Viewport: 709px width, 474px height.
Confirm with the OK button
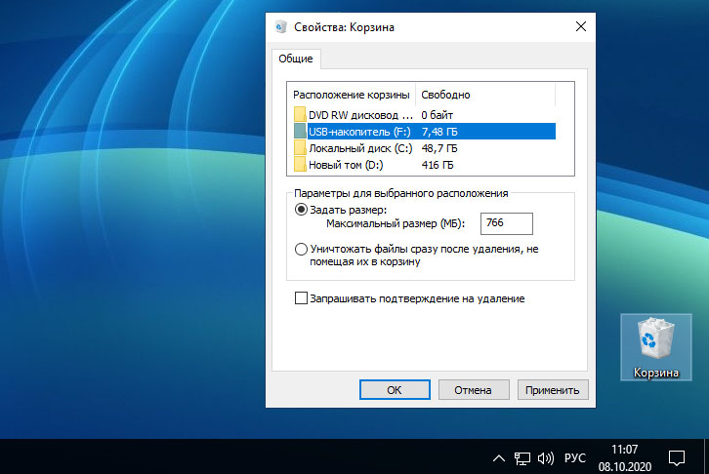[x=395, y=390]
